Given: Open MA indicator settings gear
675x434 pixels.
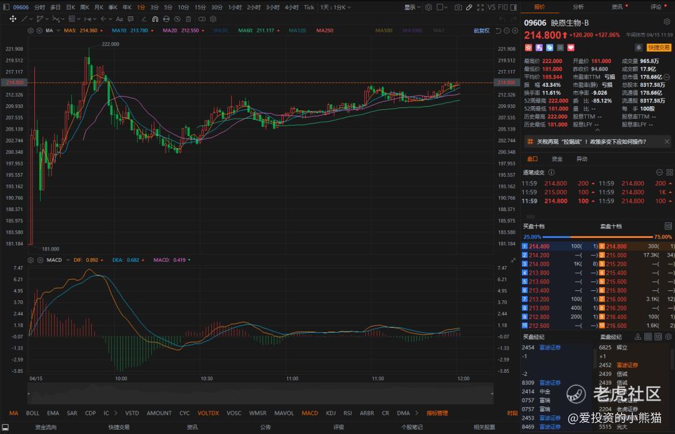Looking at the screenshot, I should click(x=31, y=31).
